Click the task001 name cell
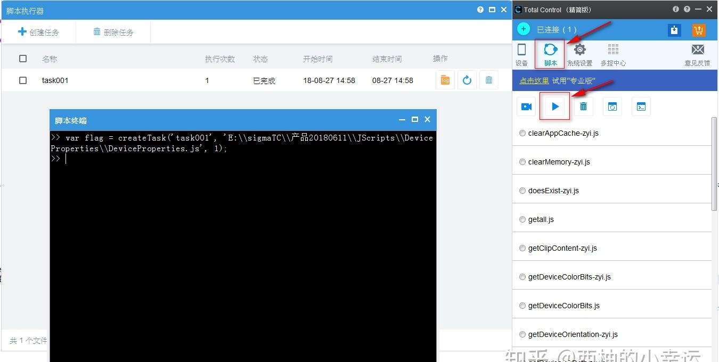 [x=55, y=80]
